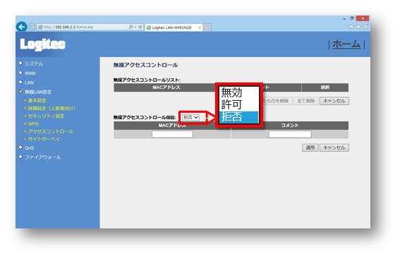Open the LAN menu in sidebar

click(29, 82)
